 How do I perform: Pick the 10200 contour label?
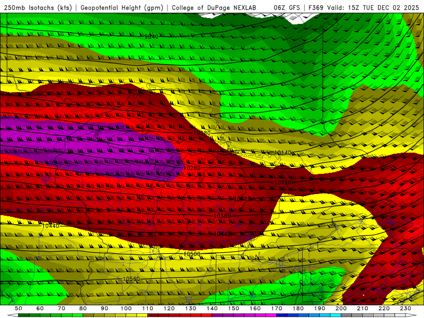click(x=192, y=168)
